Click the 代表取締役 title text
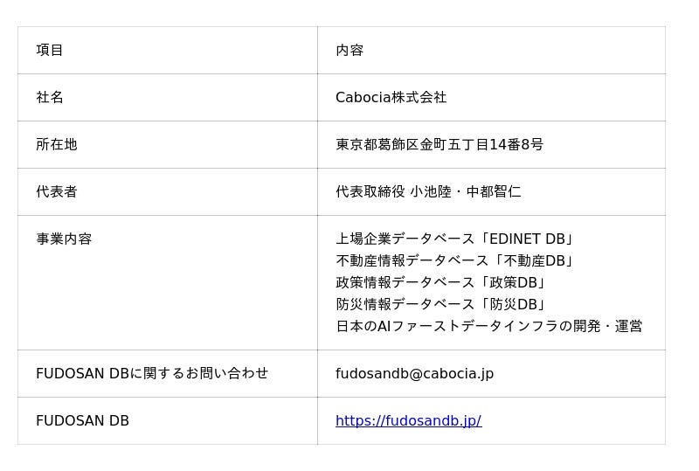This screenshot has width=699, height=471. (x=370, y=191)
